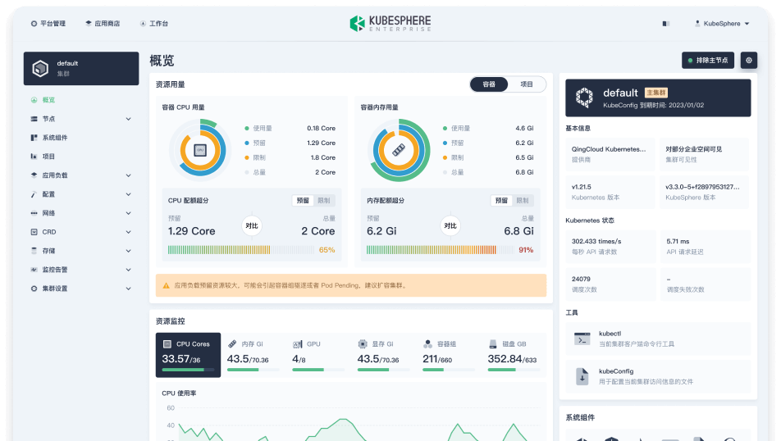Image resolution: width=781 pixels, height=441 pixels.
Task: Toggle 排除主节点 option
Action: point(708,61)
